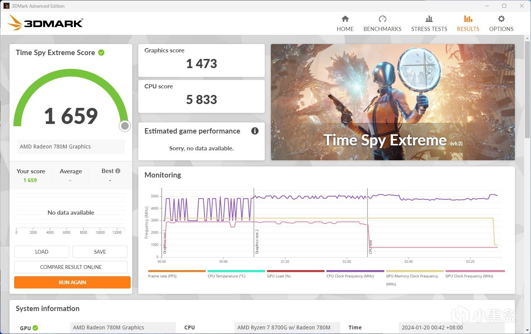This screenshot has height=334, width=531.
Task: Click the 3DMark Advanced Edition window title
Action: click(x=38, y=6)
